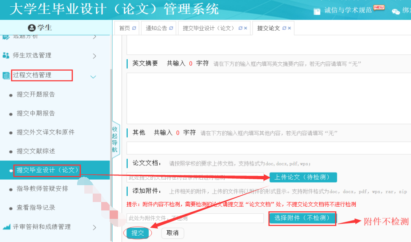Click 选择附件（不检测） button
This screenshot has height=242, width=411.
coord(302,218)
